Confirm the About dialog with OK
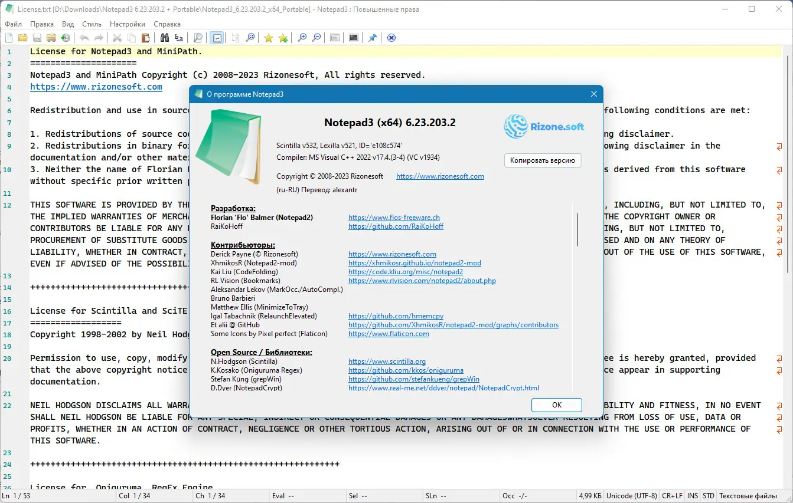Viewport: 793px width, 503px height. click(x=556, y=405)
